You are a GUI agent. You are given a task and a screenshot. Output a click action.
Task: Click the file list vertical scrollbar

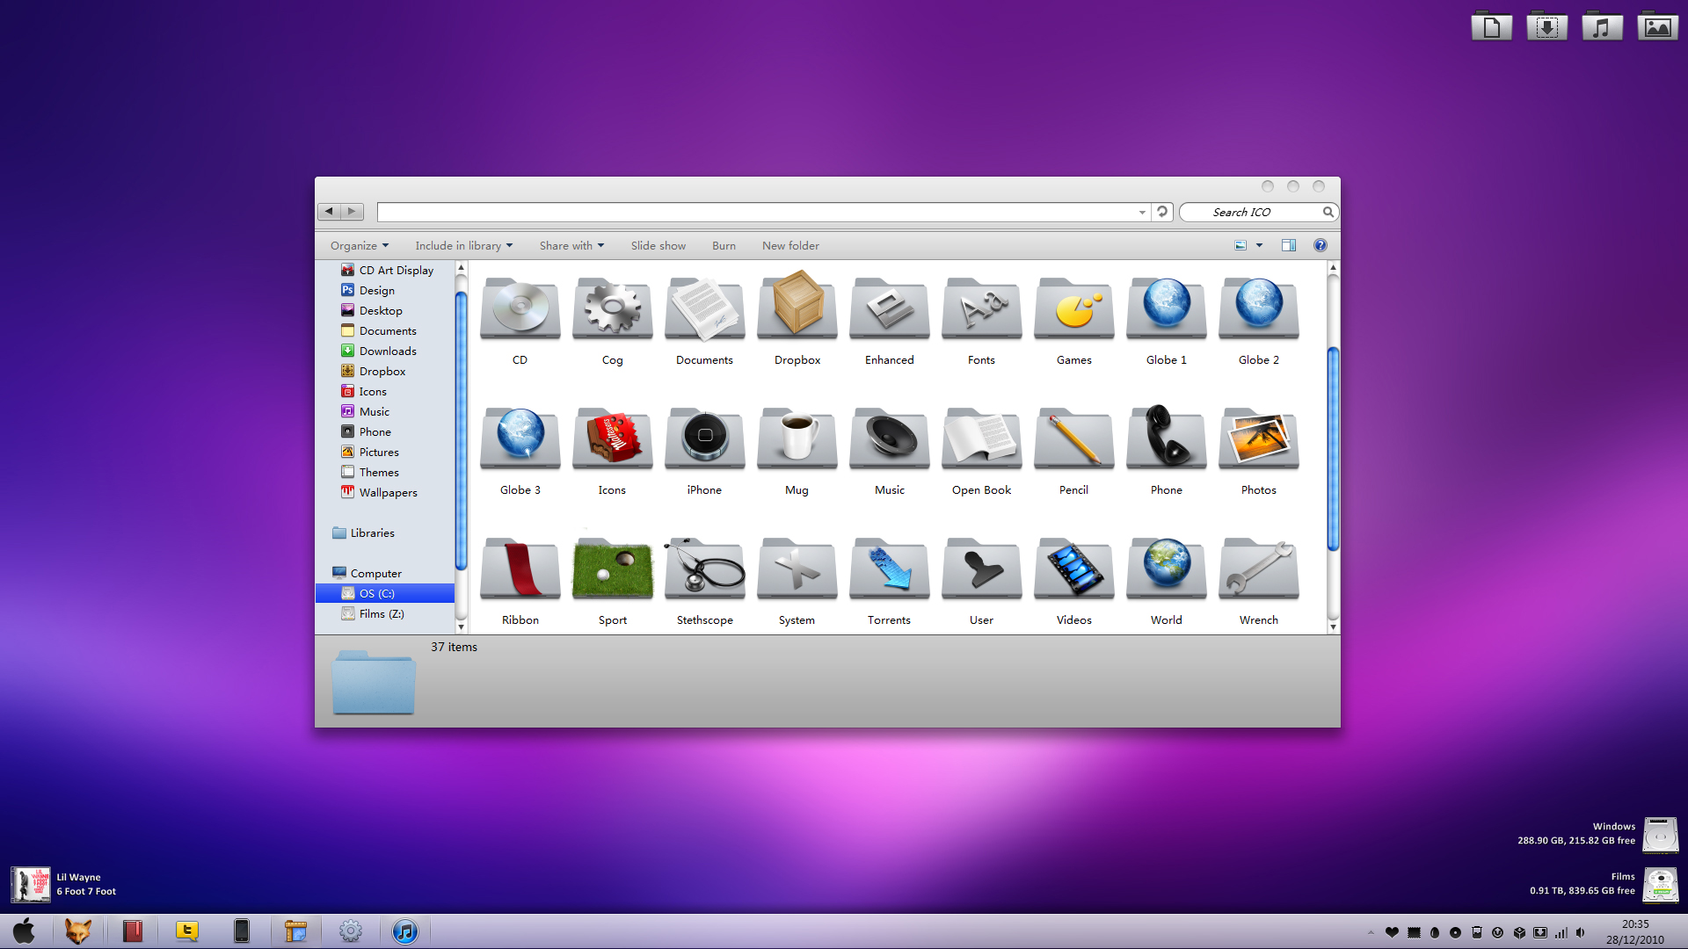[1333, 448]
